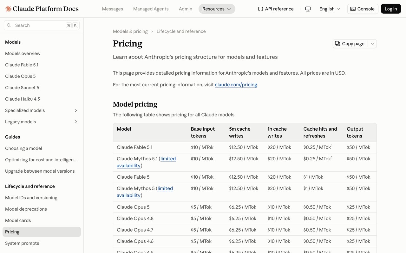Click the Models & pricing breadcrumb
The image size is (406, 253).
click(x=130, y=31)
